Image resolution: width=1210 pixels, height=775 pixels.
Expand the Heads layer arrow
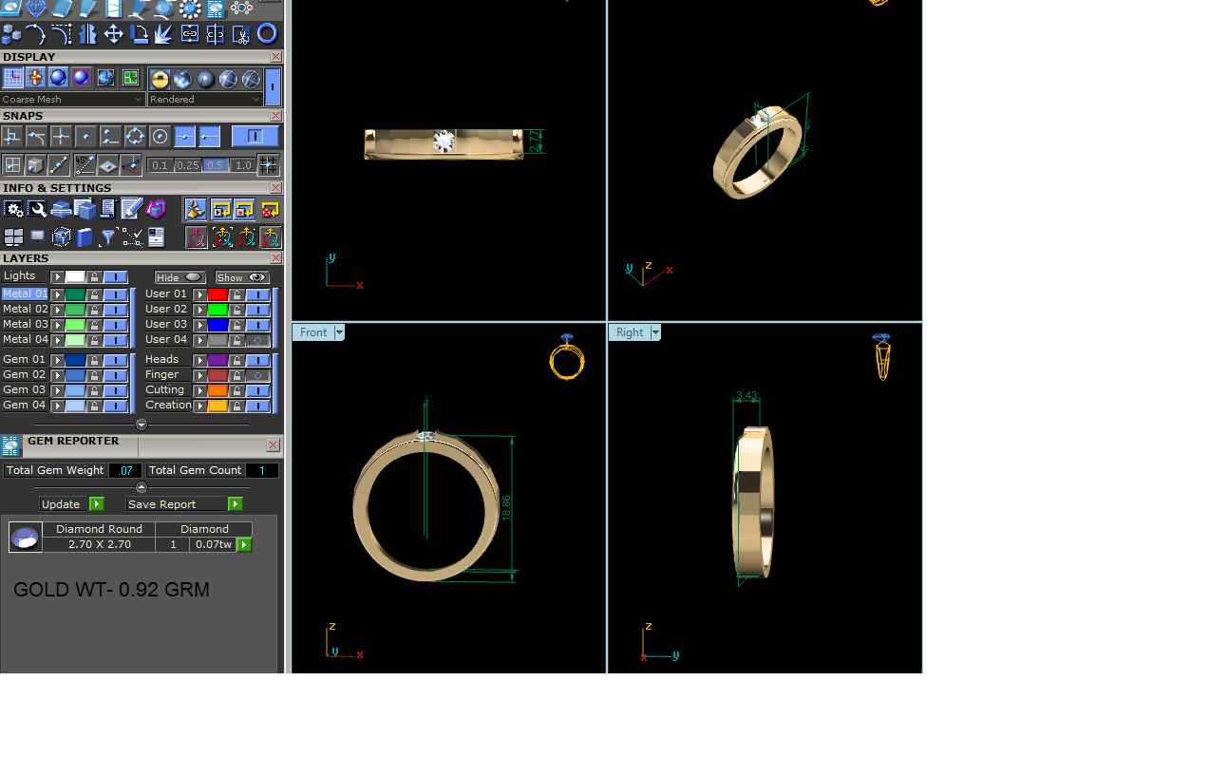tap(200, 360)
